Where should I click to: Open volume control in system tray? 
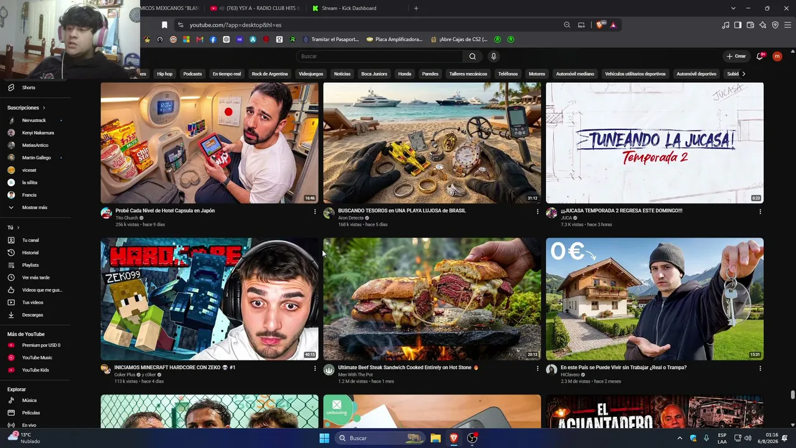(748, 438)
